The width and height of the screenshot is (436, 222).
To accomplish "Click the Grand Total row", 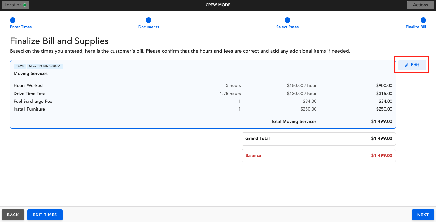I will point(319,139).
